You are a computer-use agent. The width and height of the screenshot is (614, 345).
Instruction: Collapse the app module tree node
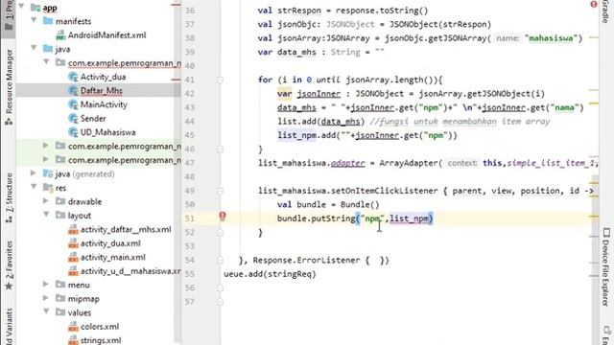click(x=22, y=7)
